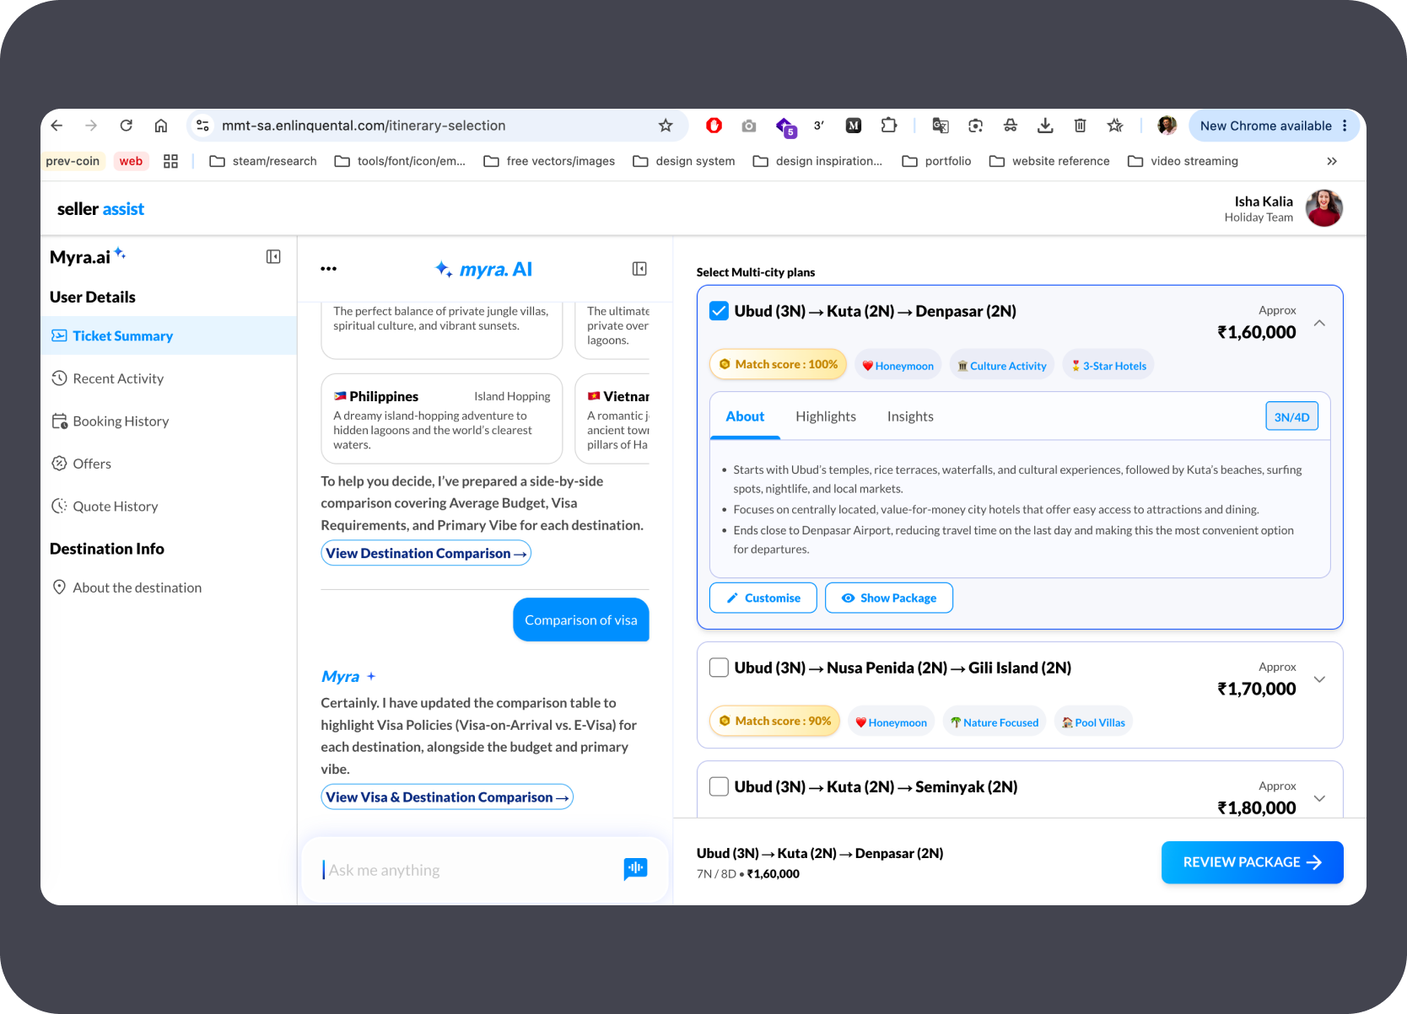This screenshot has height=1014, width=1407.
Task: Open the steam/research bookmark folder
Action: coord(263,161)
